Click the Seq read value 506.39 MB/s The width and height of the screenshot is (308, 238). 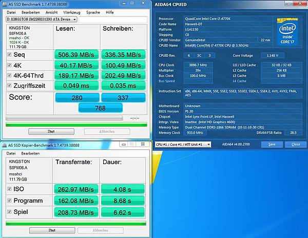(x=76, y=55)
